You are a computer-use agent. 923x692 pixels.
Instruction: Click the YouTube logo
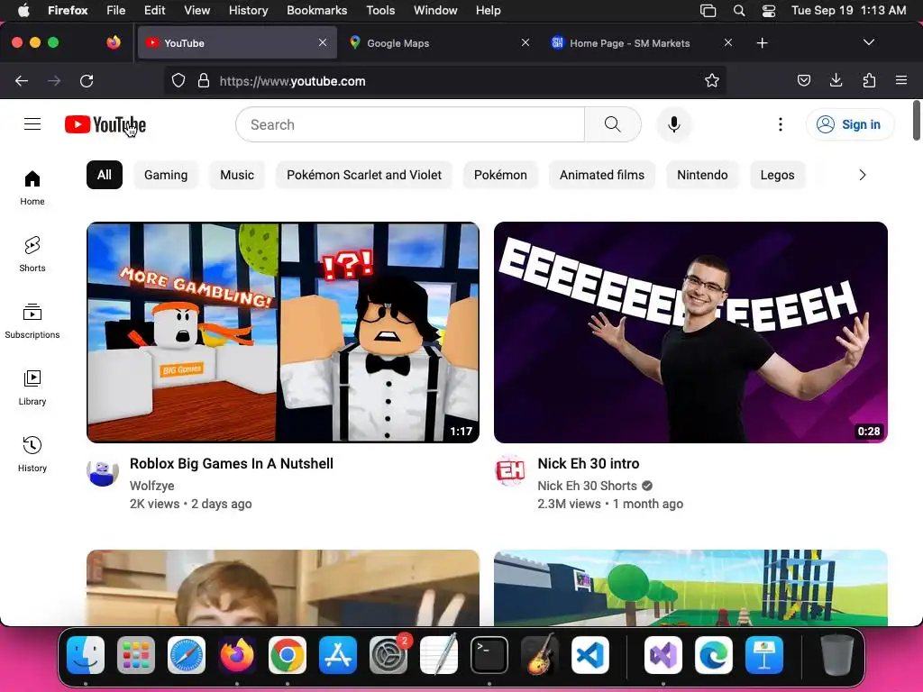coord(105,124)
